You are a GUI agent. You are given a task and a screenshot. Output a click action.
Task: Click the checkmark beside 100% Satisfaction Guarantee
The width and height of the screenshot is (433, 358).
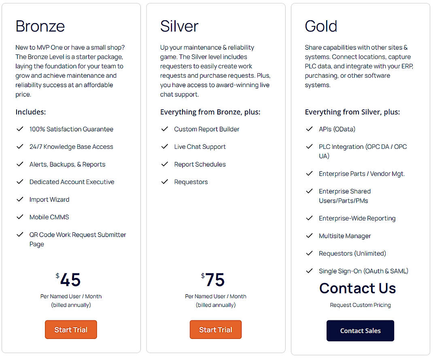(20, 129)
